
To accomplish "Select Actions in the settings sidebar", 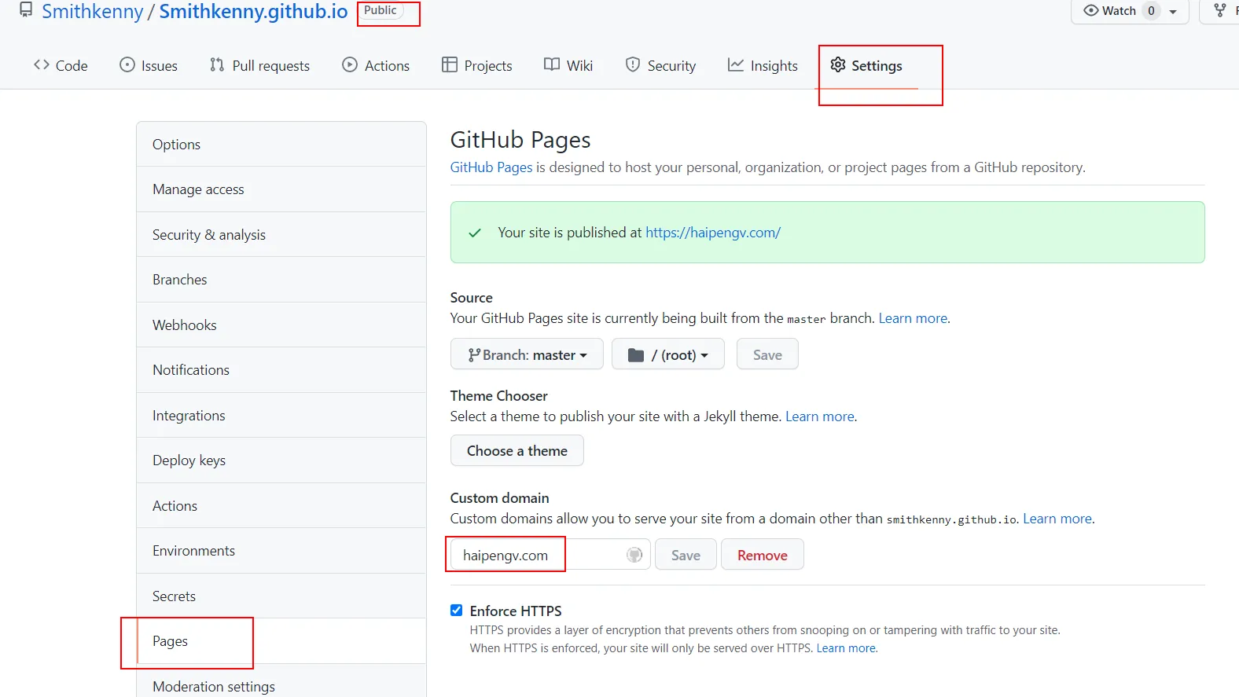I will point(281,506).
